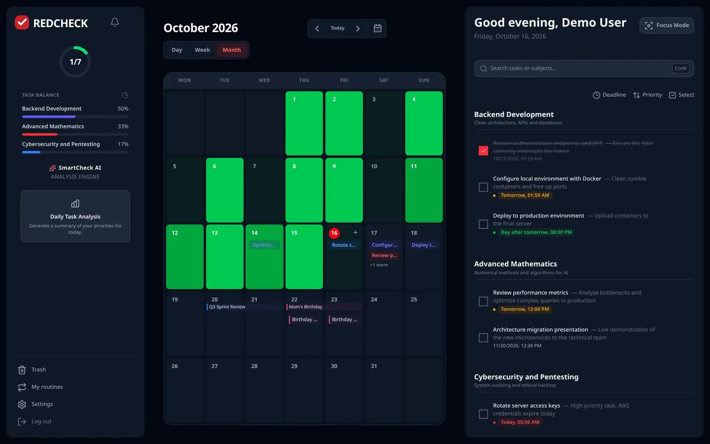Viewport: 710px width, 444px height.
Task: Click the 1/7 progress ring
Action: tap(75, 62)
